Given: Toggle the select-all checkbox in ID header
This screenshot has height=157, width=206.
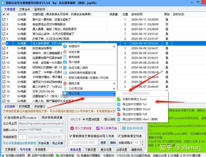Looking at the screenshot, I should click(4, 14).
